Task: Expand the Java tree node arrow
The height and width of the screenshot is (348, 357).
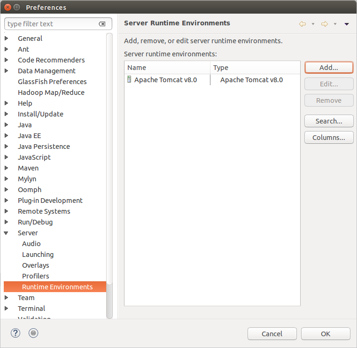Action: (x=7, y=125)
